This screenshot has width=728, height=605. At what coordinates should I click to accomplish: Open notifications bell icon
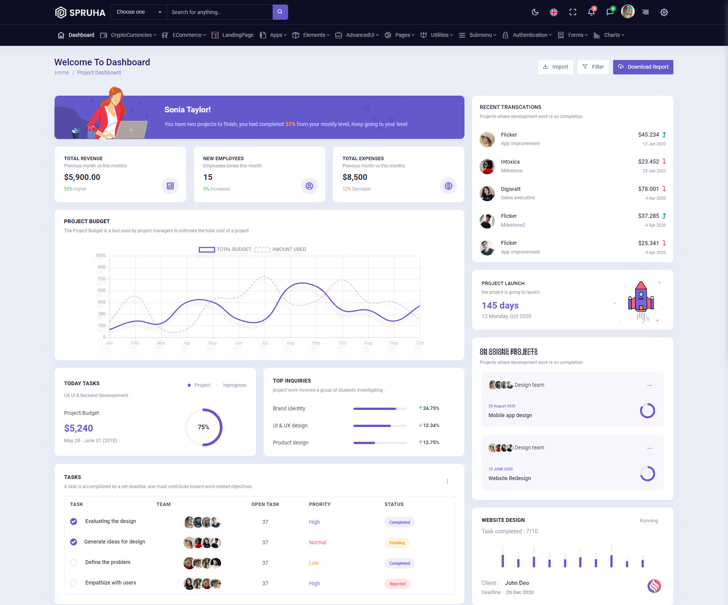pos(591,12)
